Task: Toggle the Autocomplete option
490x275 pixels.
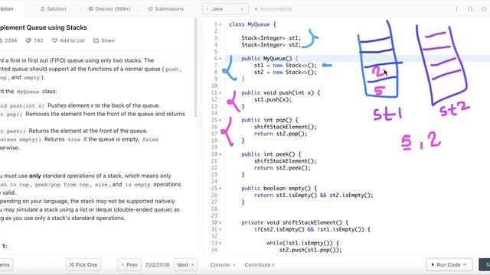Action: pyautogui.click(x=273, y=8)
